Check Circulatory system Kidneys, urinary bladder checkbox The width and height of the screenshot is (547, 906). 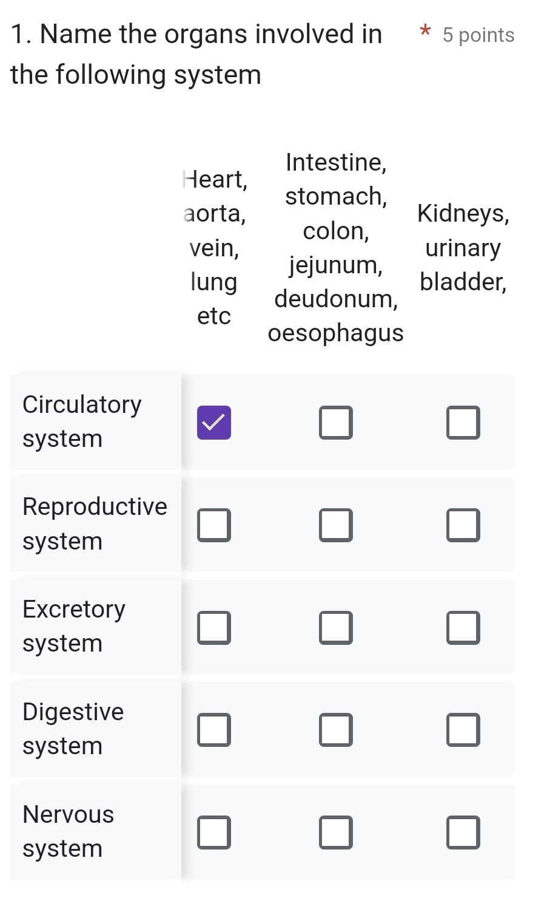click(x=463, y=423)
